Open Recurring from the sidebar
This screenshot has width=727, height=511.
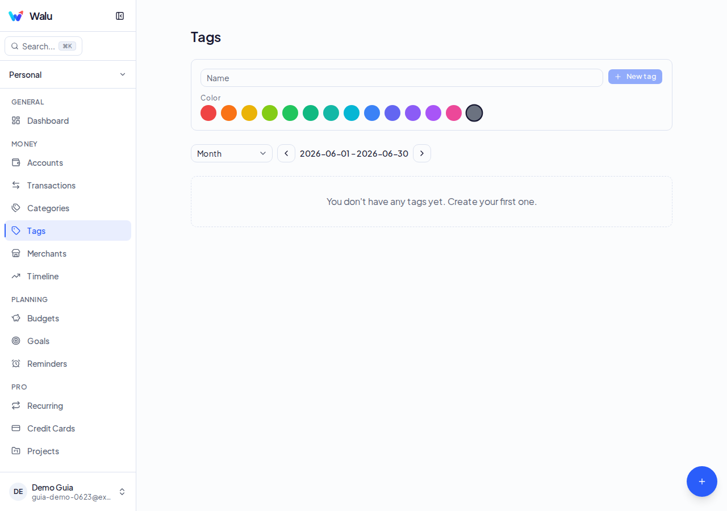[x=68, y=405]
